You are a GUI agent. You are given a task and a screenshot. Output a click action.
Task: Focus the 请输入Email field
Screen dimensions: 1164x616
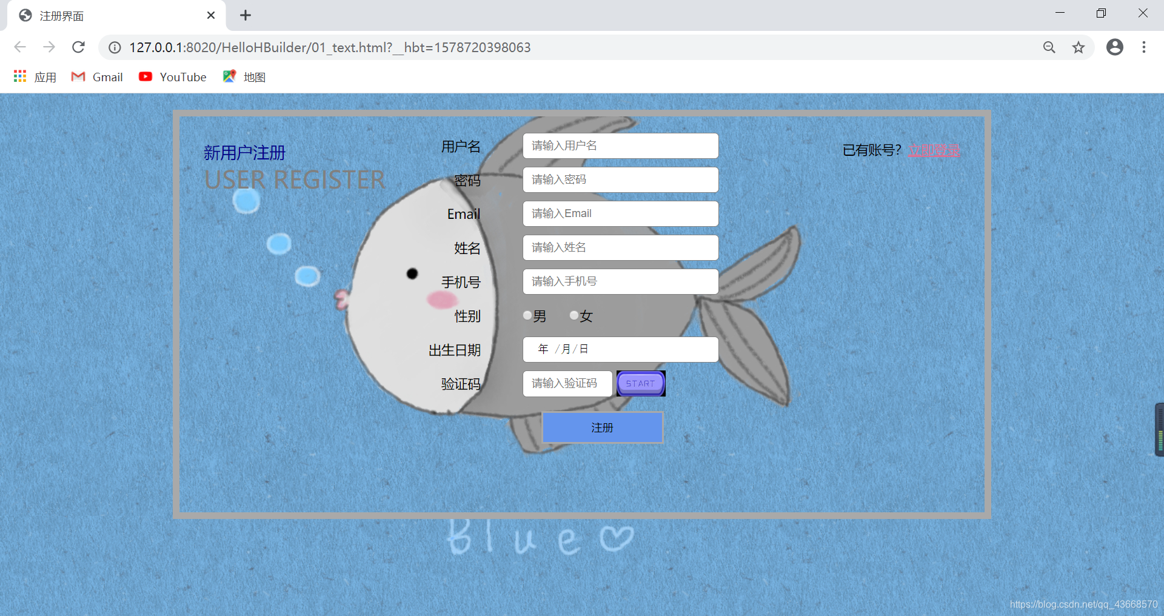[x=621, y=214]
